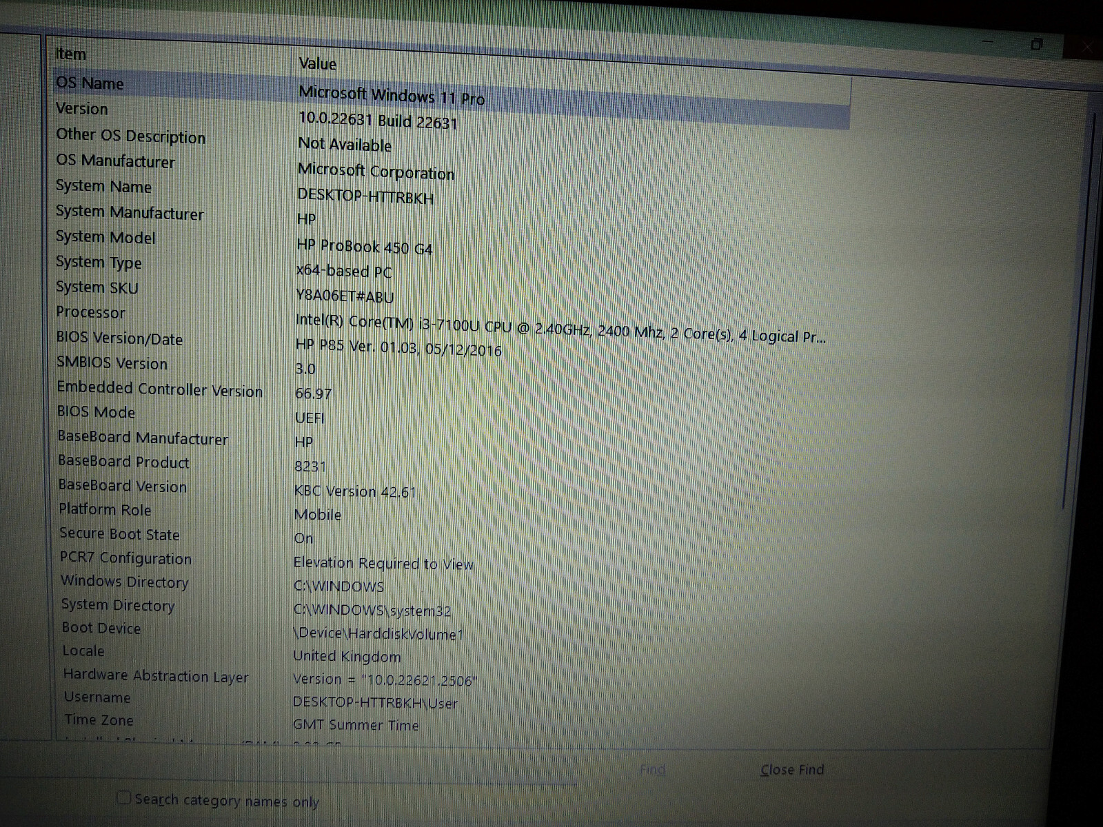Select the BIOS Mode row
1103x827 pixels.
click(x=96, y=412)
